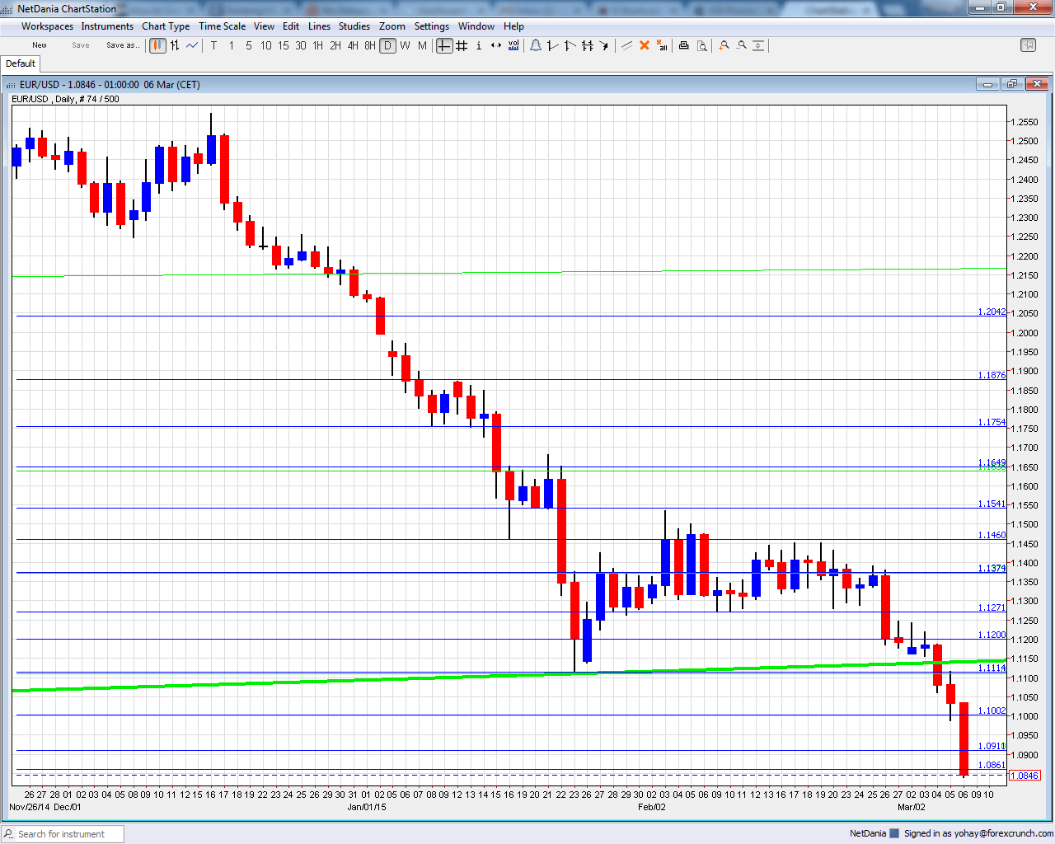Select the Default workspace tab
1055x844 pixels.
[21, 63]
